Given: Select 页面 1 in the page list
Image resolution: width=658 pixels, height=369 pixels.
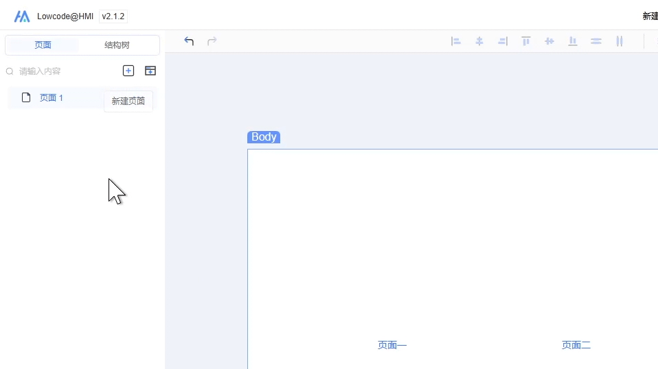Looking at the screenshot, I should click(x=52, y=98).
